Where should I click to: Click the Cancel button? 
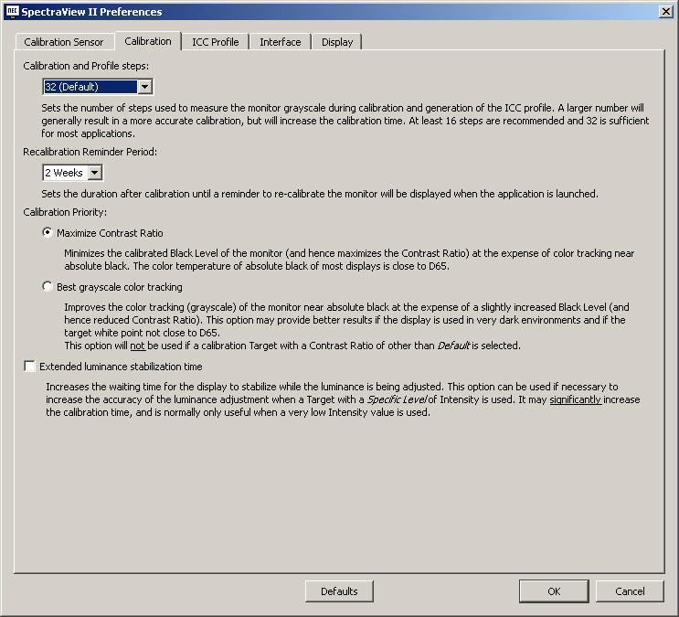[630, 591]
